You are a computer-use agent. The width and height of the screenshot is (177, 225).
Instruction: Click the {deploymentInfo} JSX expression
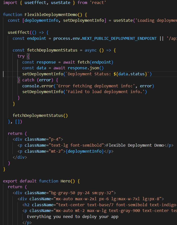[x=84, y=151]
